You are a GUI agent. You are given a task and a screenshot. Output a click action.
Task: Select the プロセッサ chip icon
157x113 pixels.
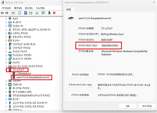click(x=10, y=84)
